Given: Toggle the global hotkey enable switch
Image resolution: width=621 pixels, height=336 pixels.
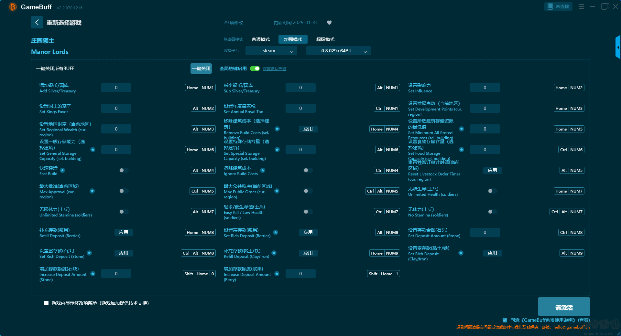Looking at the screenshot, I should tap(255, 68).
